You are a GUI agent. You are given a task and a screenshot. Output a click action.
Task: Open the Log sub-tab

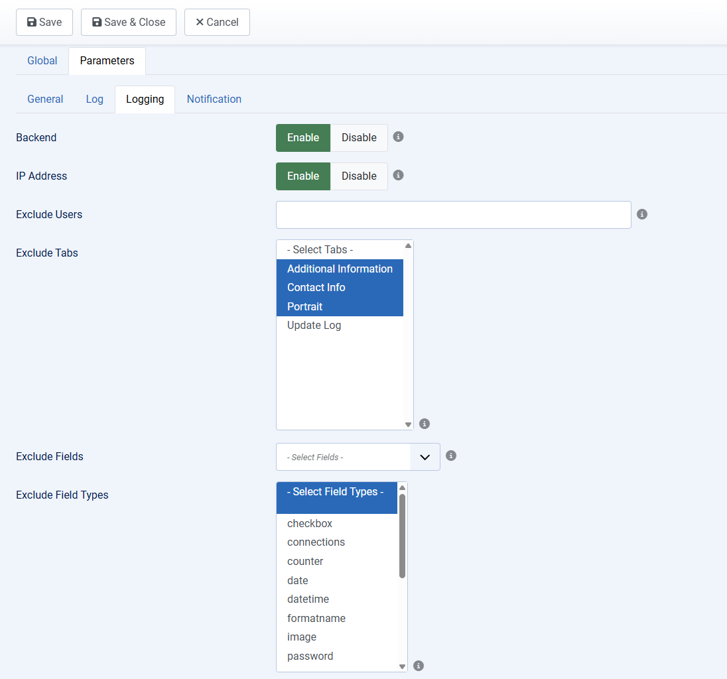point(95,99)
